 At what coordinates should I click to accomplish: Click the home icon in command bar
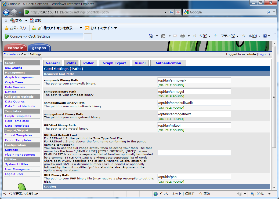[151, 36]
